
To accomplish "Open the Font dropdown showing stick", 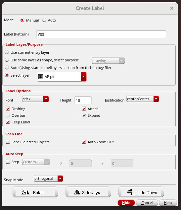I will pyautogui.click(x=35, y=99).
